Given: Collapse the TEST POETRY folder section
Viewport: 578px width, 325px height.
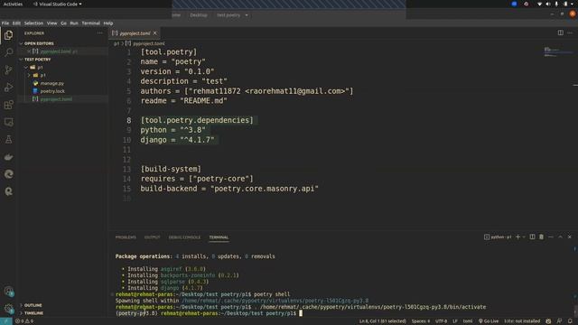Looking at the screenshot, I should pos(37,60).
